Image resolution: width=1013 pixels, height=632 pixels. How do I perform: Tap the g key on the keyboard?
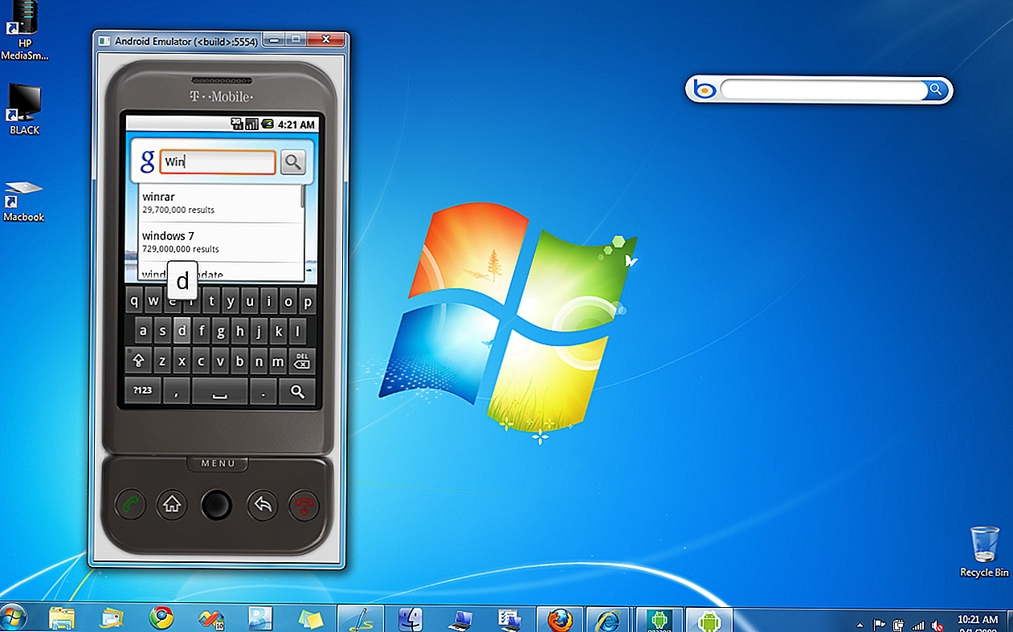(x=221, y=330)
